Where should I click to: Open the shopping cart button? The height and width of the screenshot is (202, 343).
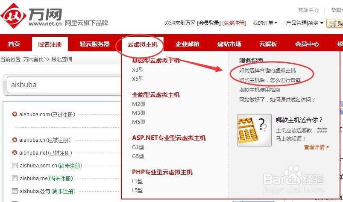pos(335,23)
